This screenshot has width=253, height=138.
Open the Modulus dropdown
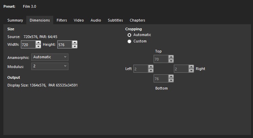50,66
